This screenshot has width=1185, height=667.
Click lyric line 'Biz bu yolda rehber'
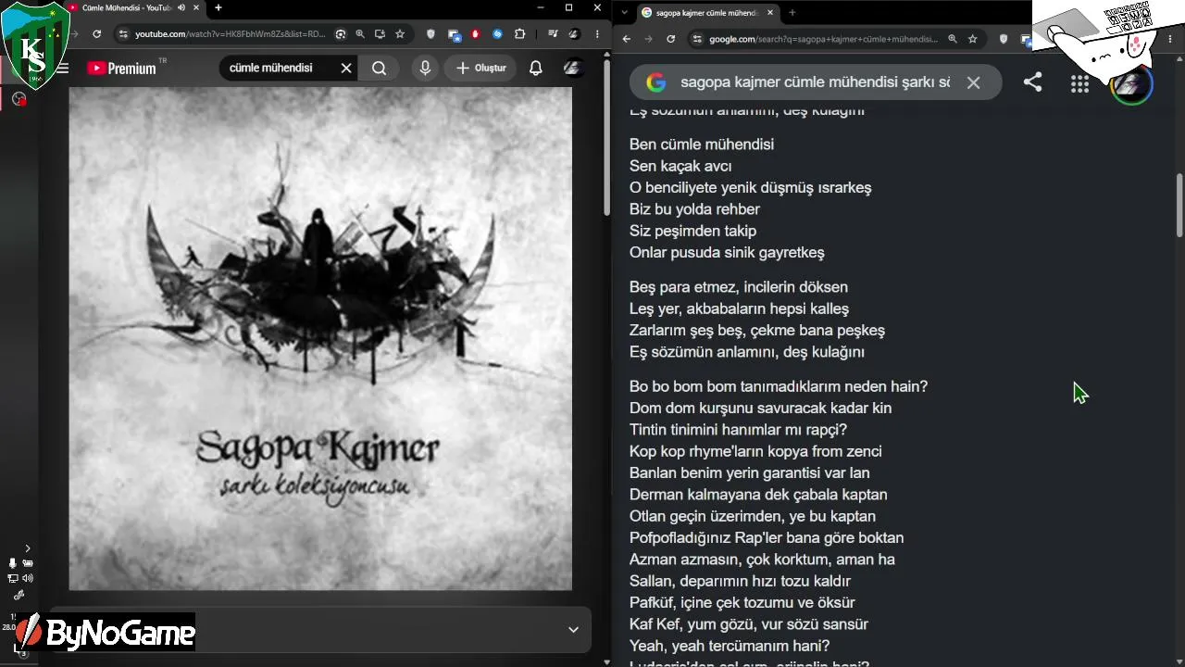click(x=694, y=209)
